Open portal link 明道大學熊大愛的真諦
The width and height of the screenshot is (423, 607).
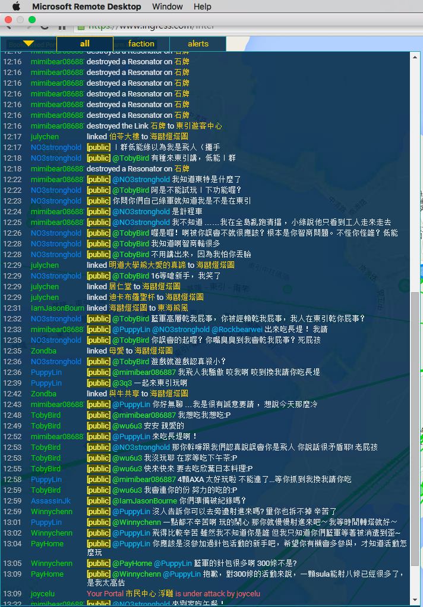coord(147,265)
